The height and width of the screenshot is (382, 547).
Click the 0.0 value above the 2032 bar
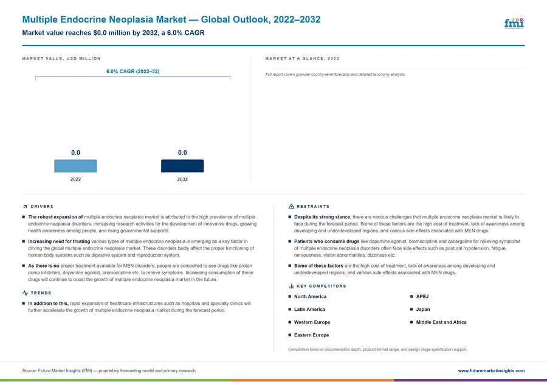tap(182, 153)
